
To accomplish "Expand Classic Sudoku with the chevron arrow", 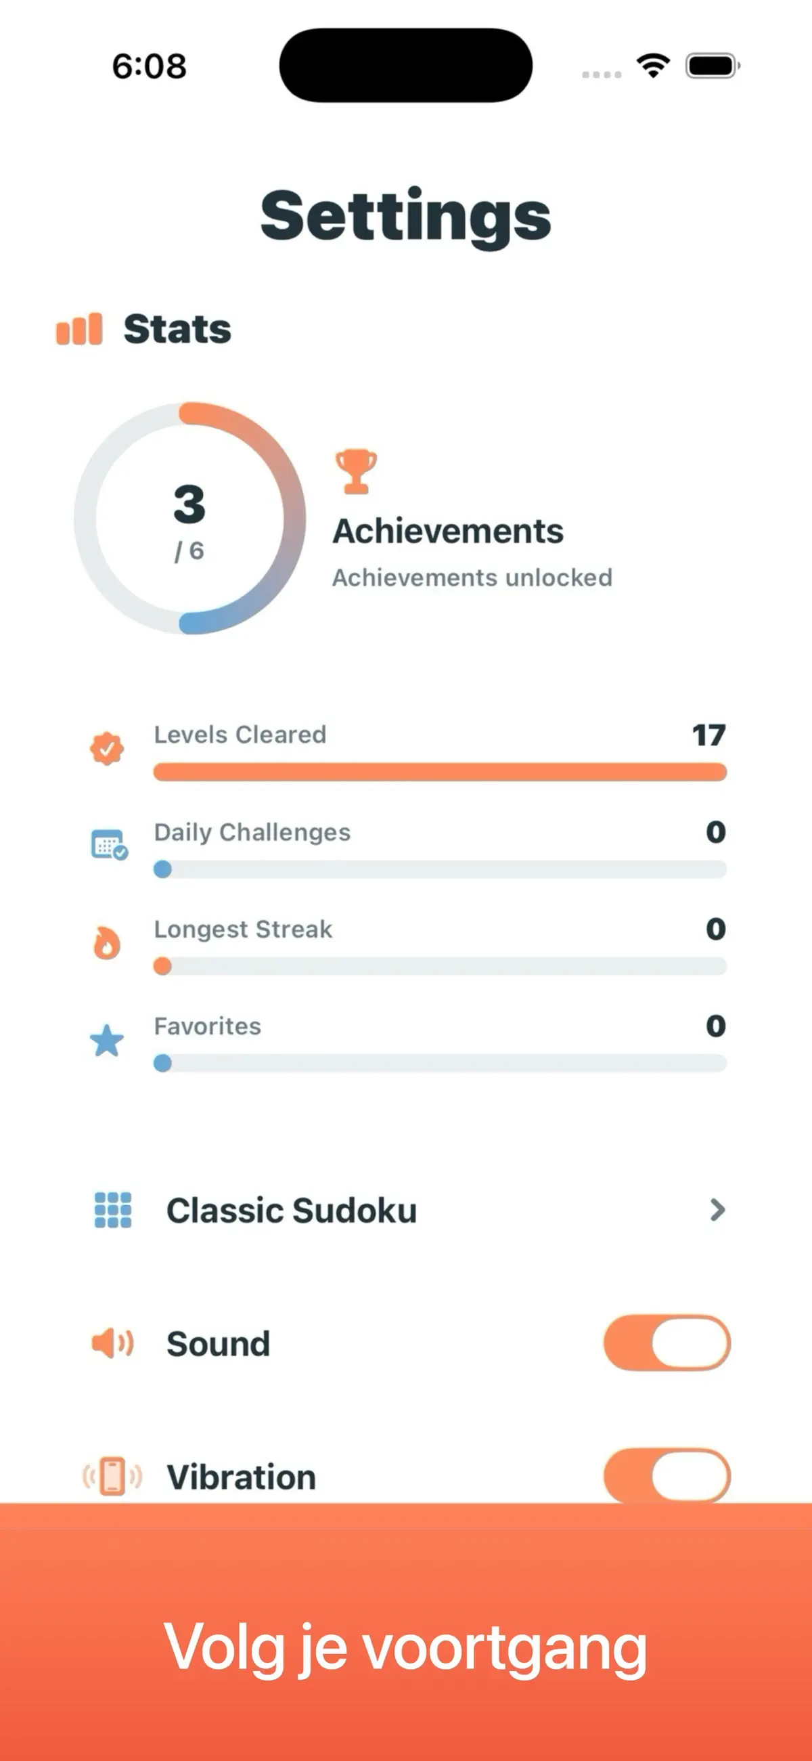I will pyautogui.click(x=717, y=1210).
